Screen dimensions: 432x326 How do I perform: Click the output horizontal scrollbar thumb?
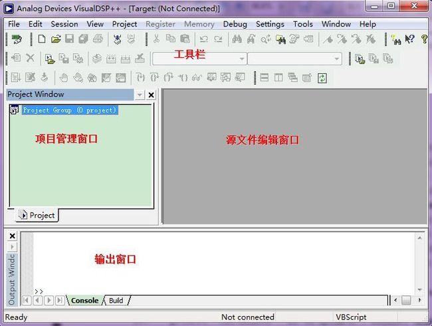coord(406,300)
